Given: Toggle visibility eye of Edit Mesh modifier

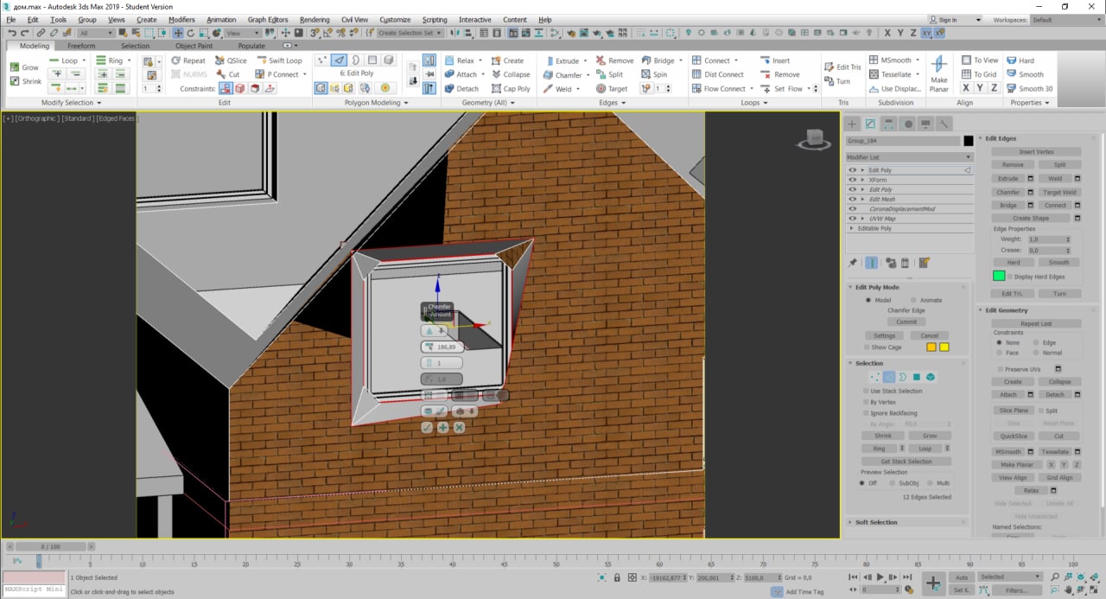Looking at the screenshot, I should (852, 199).
